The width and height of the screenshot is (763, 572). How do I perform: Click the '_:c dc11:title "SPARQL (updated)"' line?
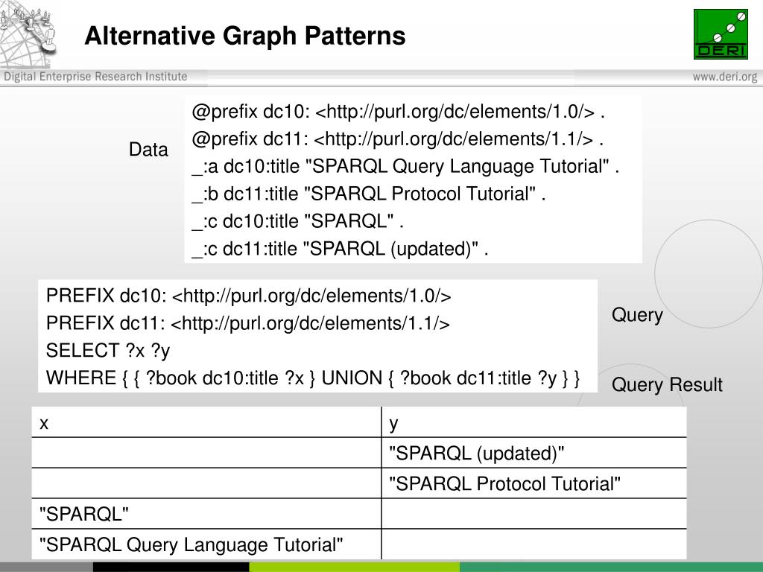coord(340,249)
